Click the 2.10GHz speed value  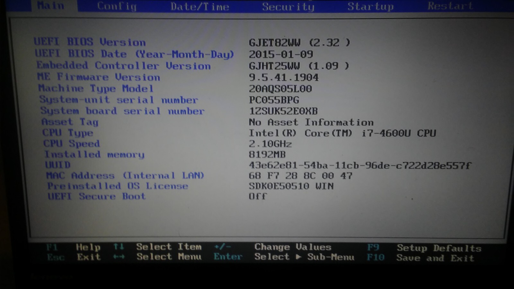tap(270, 144)
